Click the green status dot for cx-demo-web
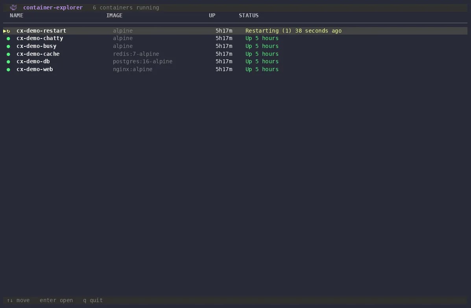This screenshot has height=308, width=471. pos(8,70)
